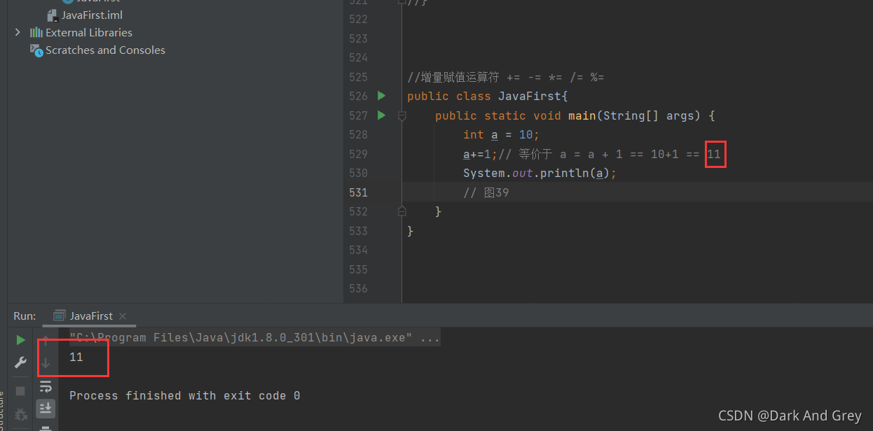Jump up the stack trace with up arrow
The image size is (873, 431).
point(46,341)
